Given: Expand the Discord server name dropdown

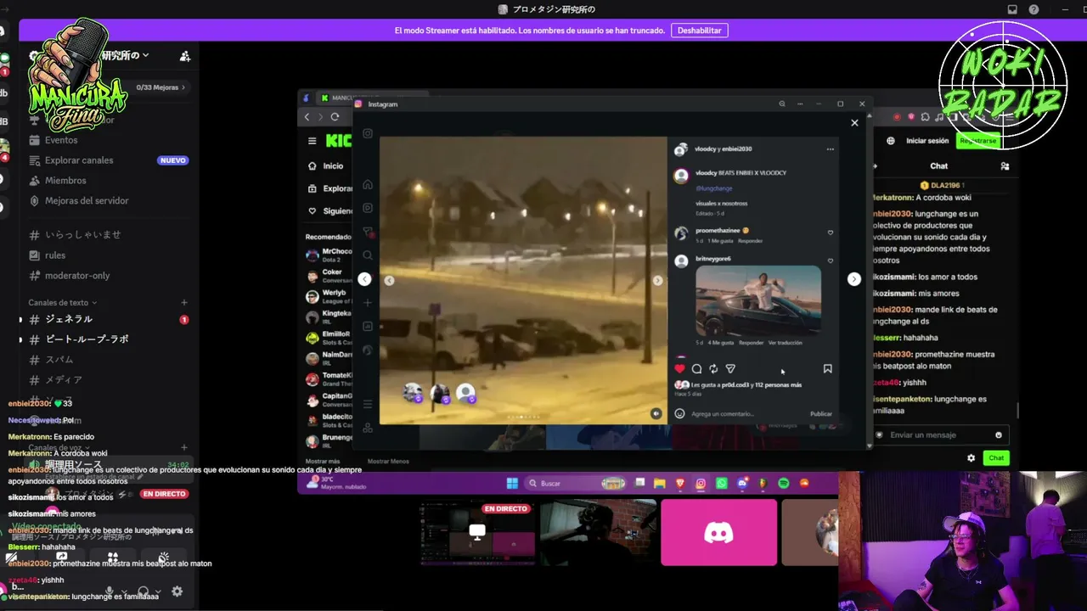Looking at the screenshot, I should (x=145, y=55).
